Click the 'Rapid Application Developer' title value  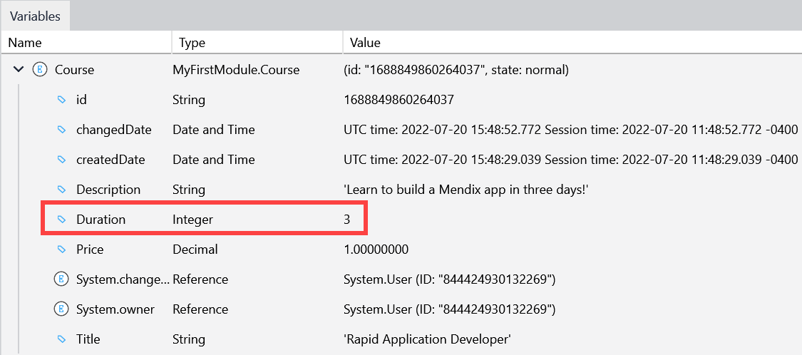pyautogui.click(x=428, y=339)
